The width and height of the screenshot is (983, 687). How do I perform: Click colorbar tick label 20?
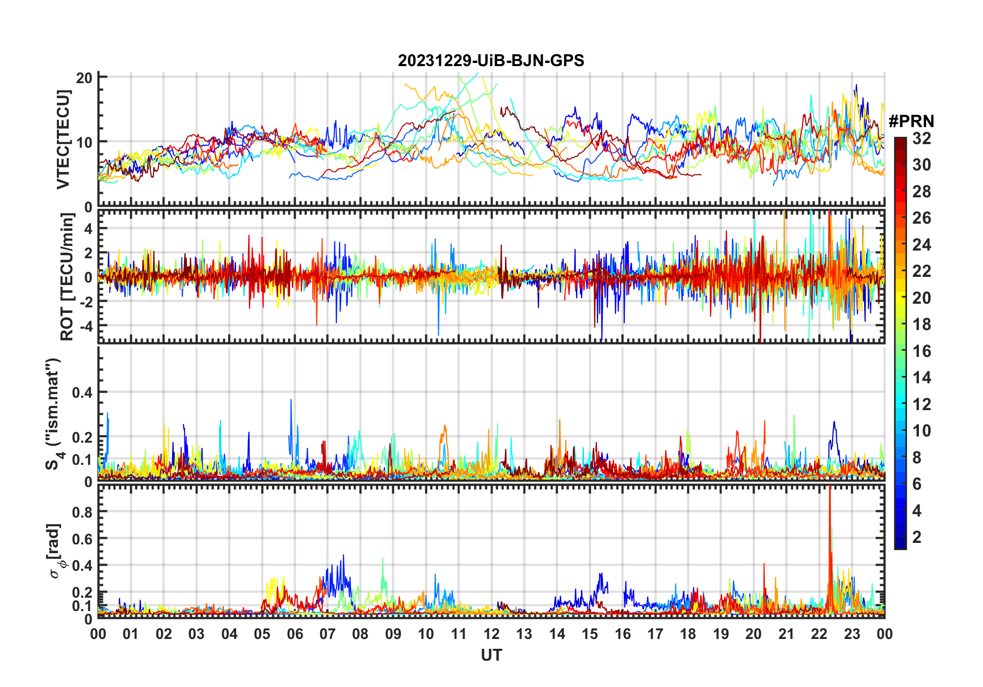pyautogui.click(x=921, y=298)
